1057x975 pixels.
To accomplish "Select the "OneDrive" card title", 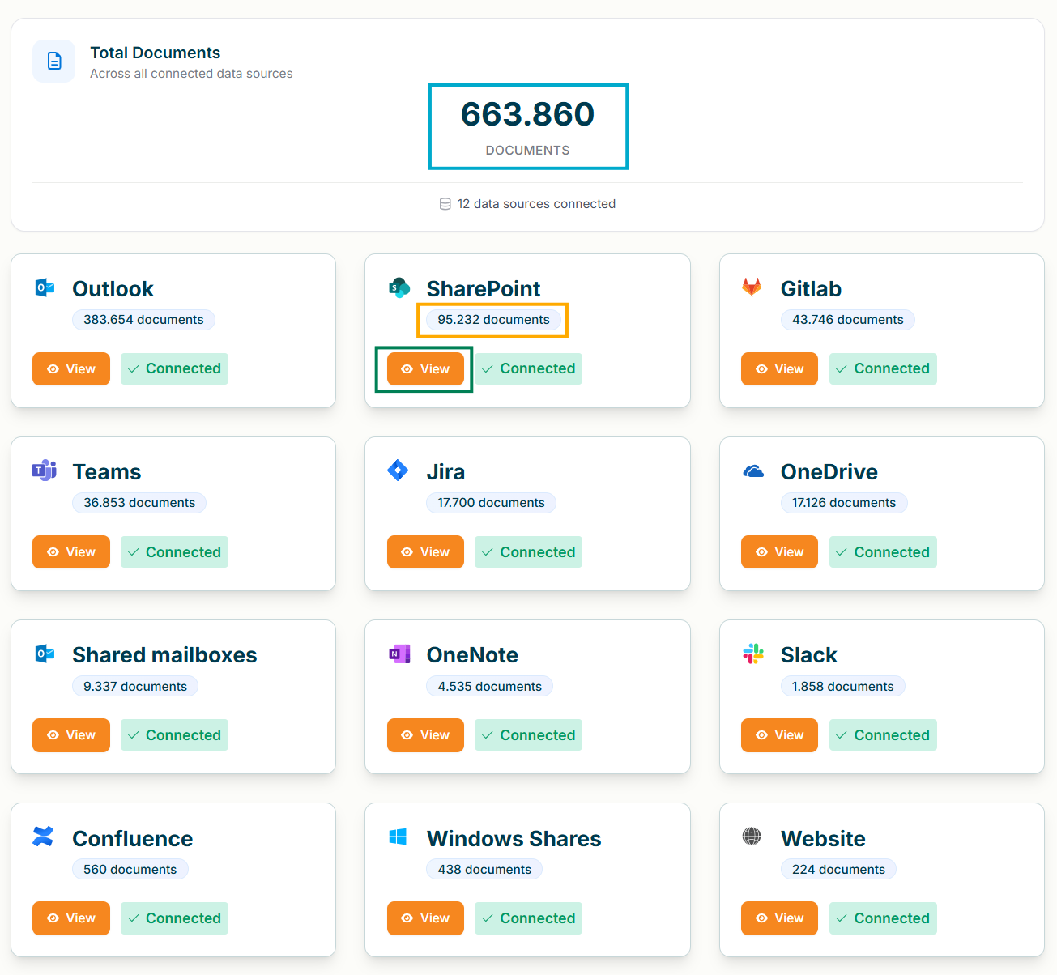I will pos(829,471).
